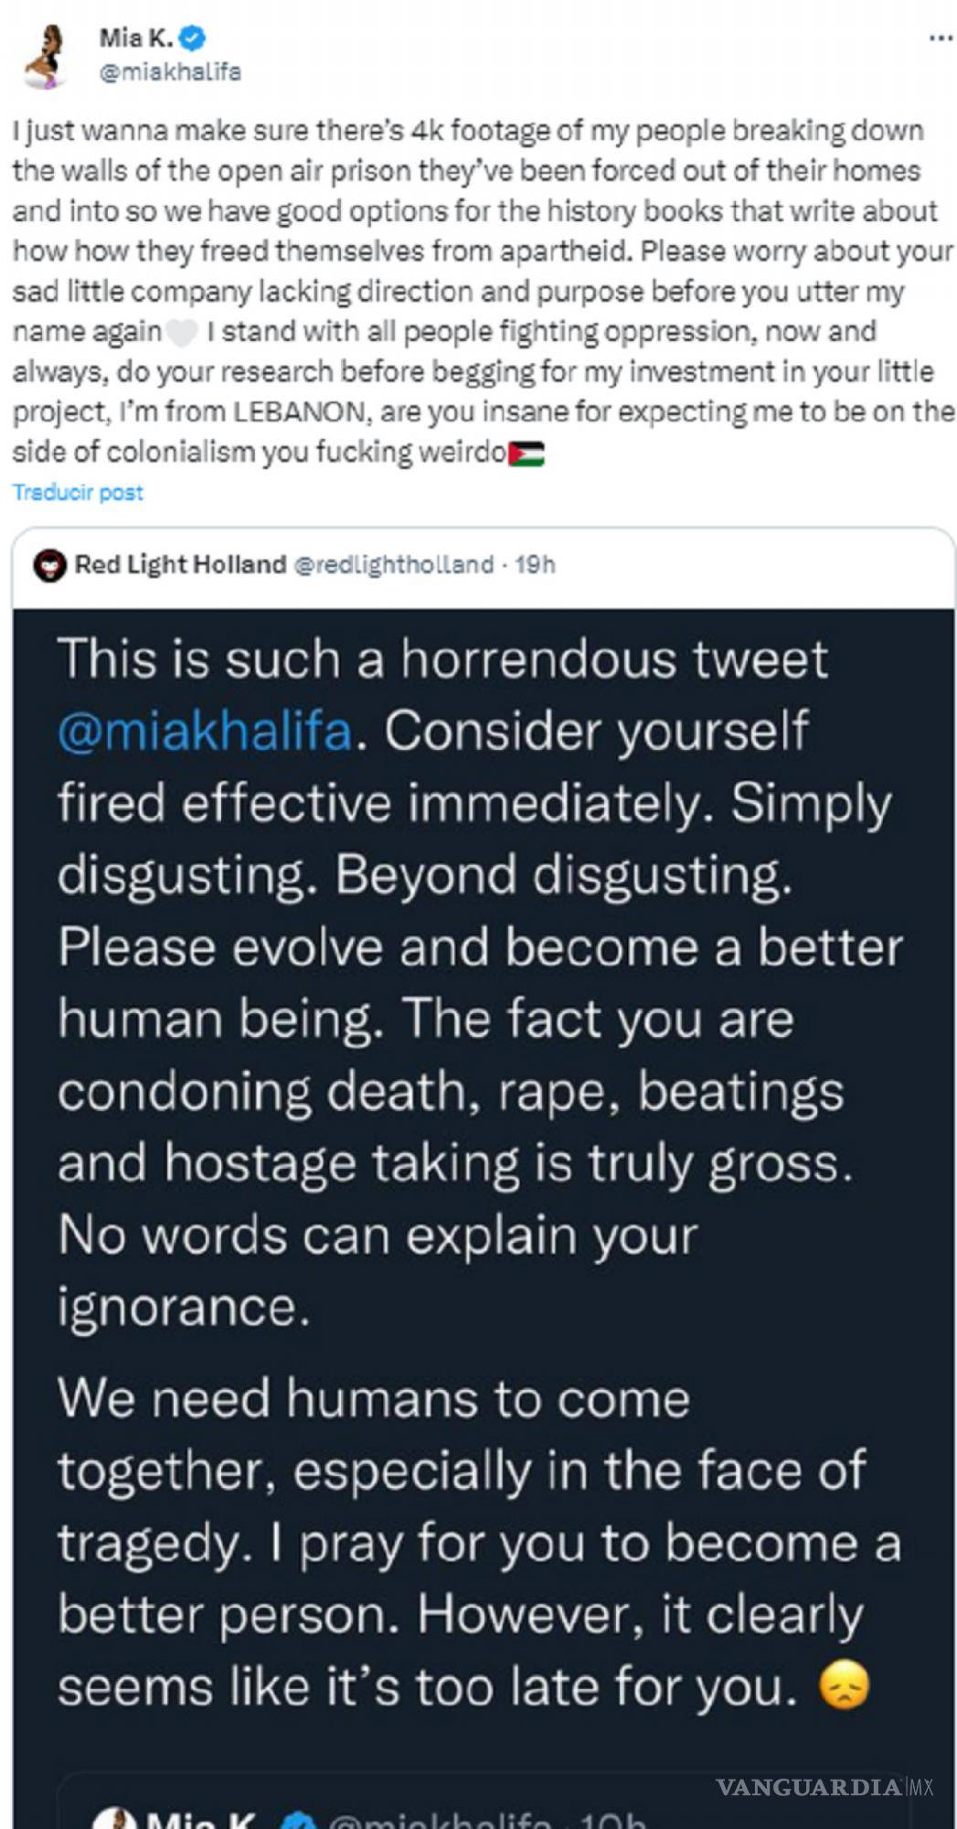Click the nested tweet's Mia K. name
Screen dimensions: 957x1829
click(201, 1822)
